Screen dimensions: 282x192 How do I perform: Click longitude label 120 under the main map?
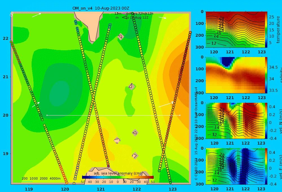[65, 189]
